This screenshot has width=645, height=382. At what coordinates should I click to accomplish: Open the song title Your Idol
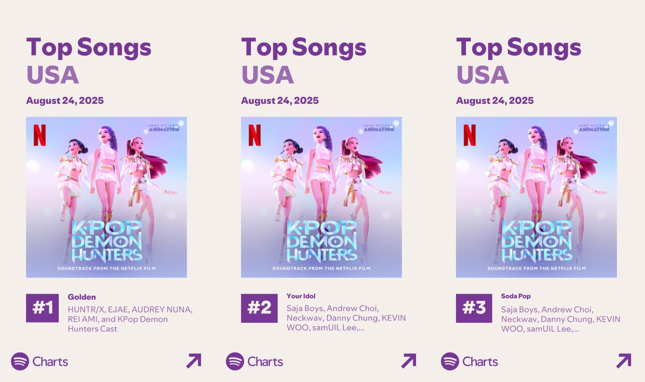click(x=301, y=296)
